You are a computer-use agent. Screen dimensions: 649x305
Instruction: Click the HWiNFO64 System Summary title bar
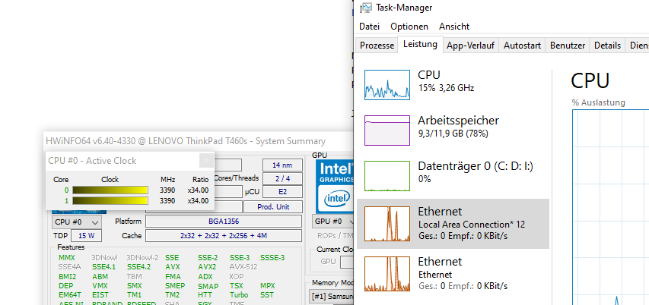[x=199, y=141]
